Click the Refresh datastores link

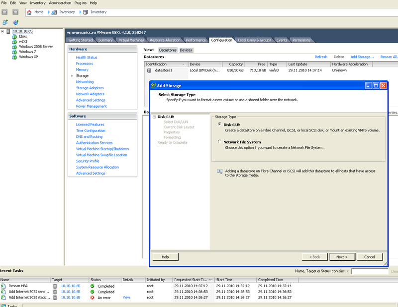(x=321, y=57)
